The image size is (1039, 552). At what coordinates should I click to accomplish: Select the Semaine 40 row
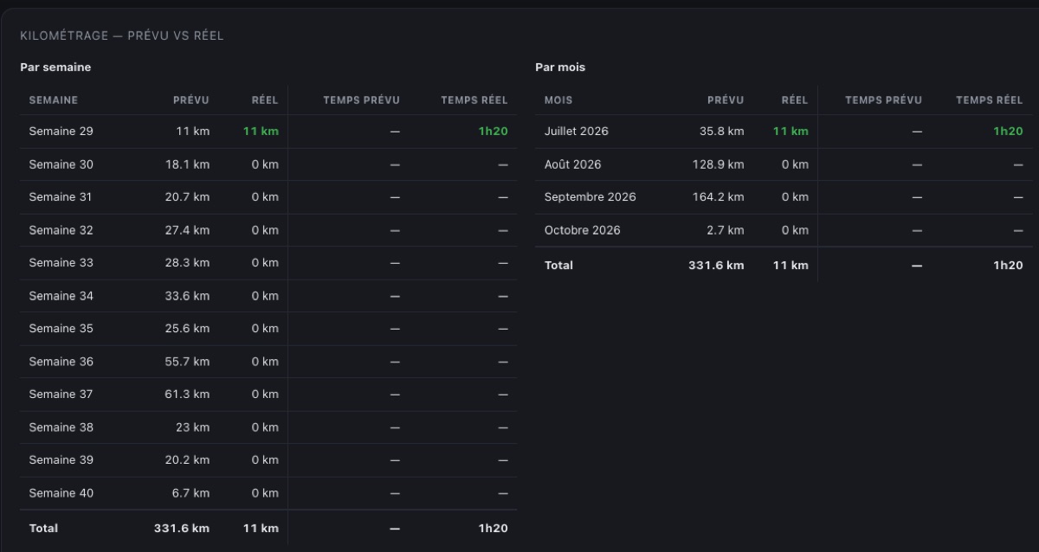(x=268, y=493)
